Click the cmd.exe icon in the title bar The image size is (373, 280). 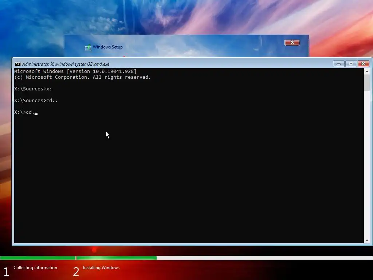point(17,64)
